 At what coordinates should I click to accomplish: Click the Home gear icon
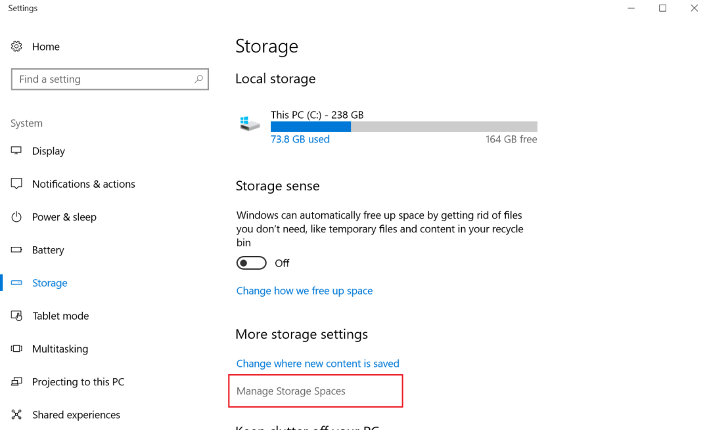pos(16,47)
